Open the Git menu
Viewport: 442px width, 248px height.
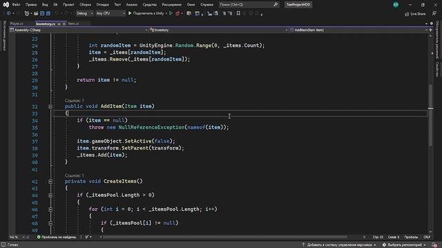tap(55, 5)
